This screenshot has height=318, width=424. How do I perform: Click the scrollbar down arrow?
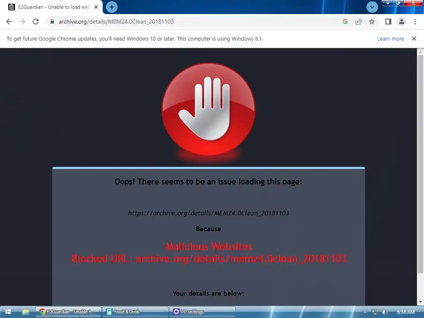pos(420,302)
